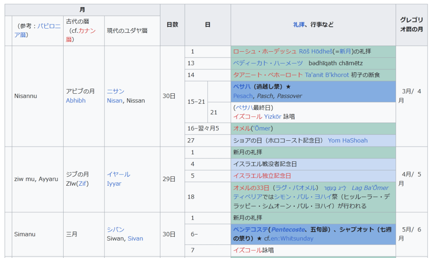Image resolution: width=431 pixels, height=258 pixels.
Task: Open the イヤール month link
Action: [118, 174]
